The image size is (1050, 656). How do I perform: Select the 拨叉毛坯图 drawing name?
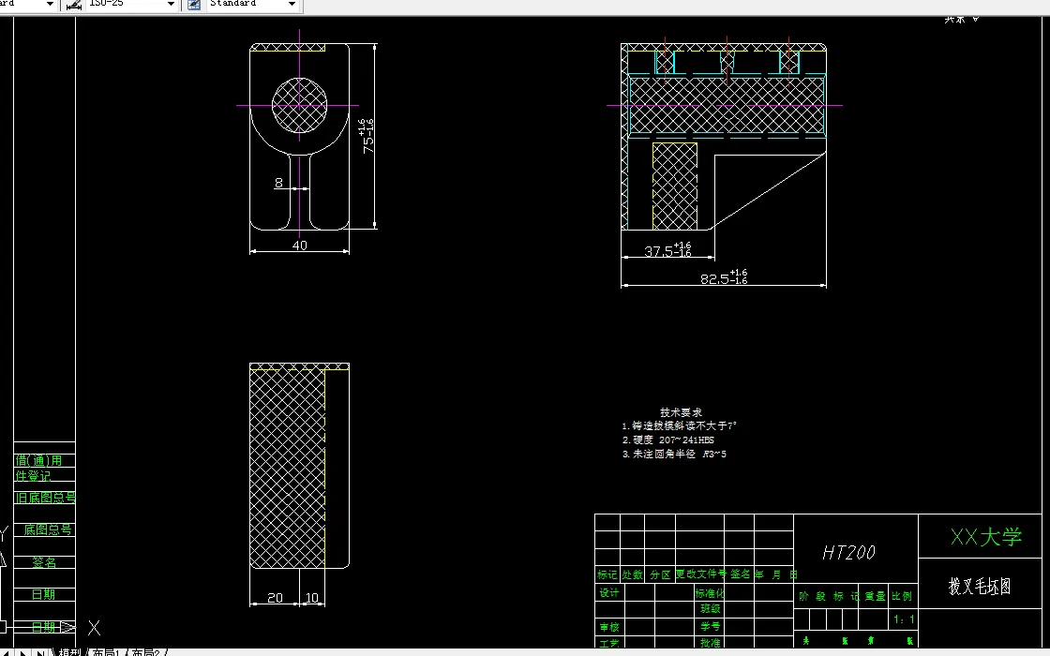980,587
